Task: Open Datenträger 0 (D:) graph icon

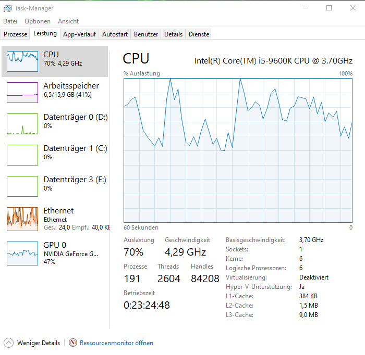Action: pos(22,124)
